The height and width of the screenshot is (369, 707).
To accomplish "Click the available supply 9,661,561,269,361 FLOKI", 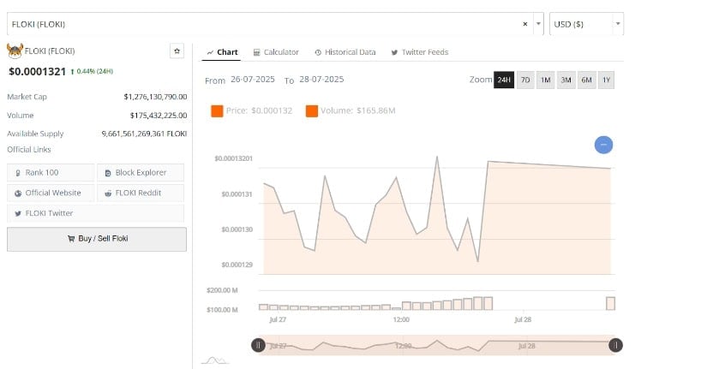I will pos(144,134).
